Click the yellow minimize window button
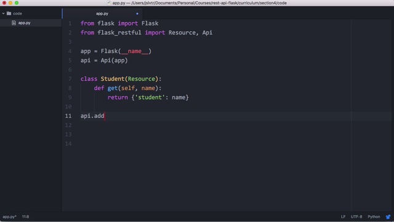Image resolution: width=394 pixels, height=222 pixels. (10, 2)
